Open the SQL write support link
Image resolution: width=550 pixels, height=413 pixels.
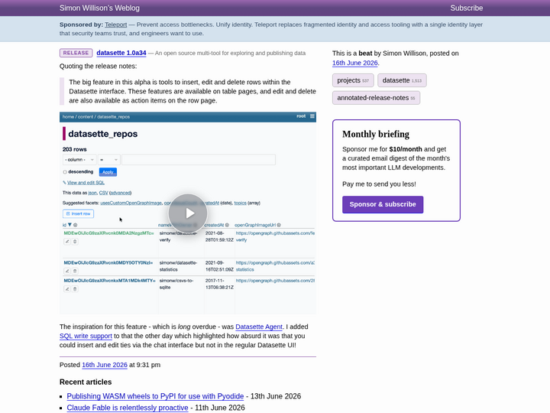pyautogui.click(x=86, y=336)
